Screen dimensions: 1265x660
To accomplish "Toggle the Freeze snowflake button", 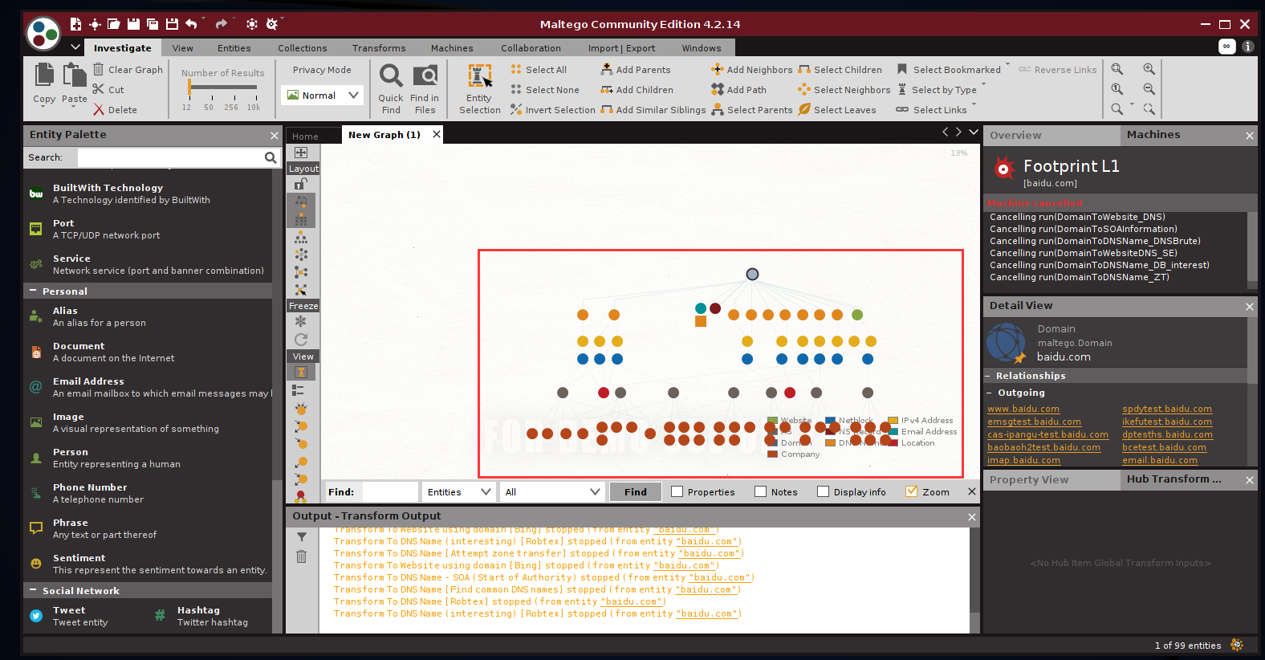I will coord(301,321).
